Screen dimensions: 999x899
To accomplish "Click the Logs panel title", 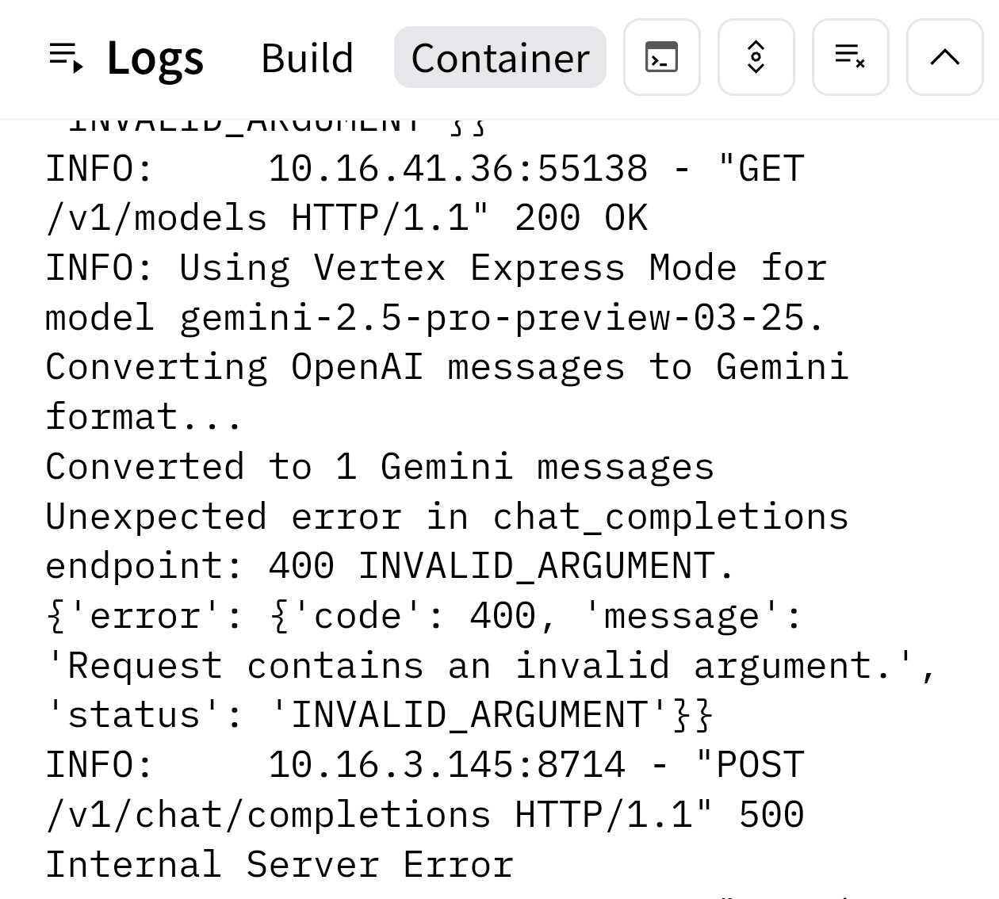I will pyautogui.click(x=155, y=58).
